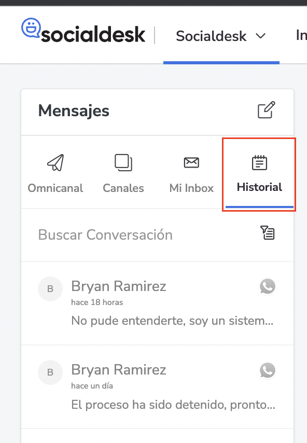Screen dimensions: 307x443
Task: Open the conversation filter icon
Action: click(x=267, y=233)
